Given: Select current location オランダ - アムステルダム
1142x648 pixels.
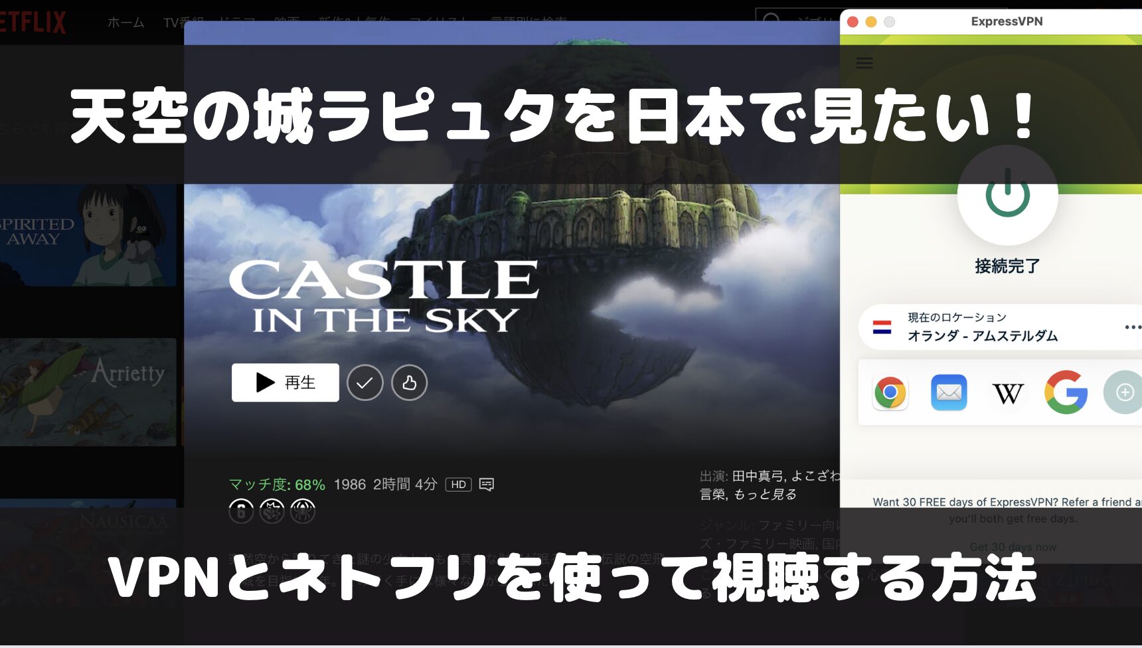Looking at the screenshot, I should pyautogui.click(x=1000, y=327).
